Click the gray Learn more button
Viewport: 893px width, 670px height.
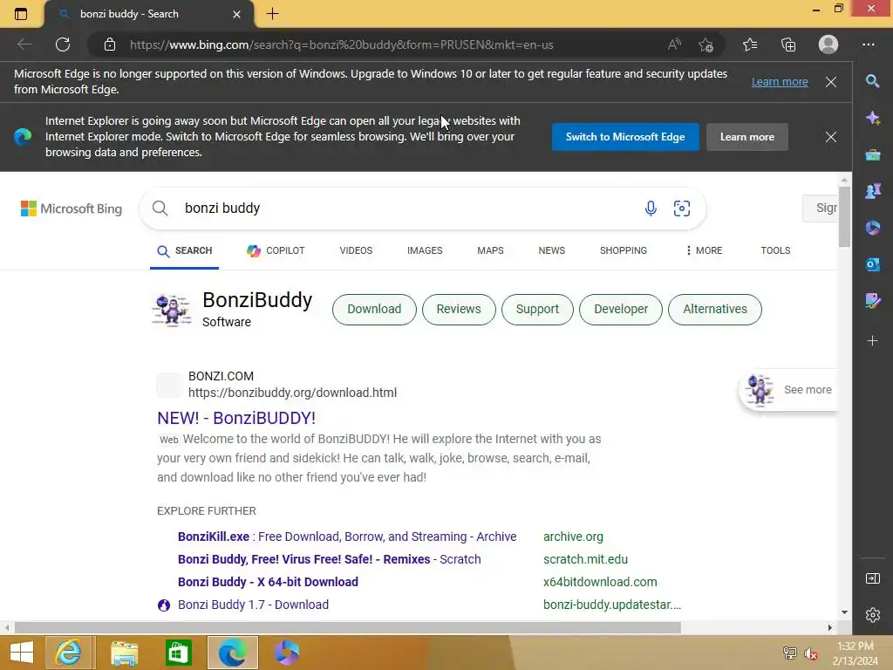[747, 137]
